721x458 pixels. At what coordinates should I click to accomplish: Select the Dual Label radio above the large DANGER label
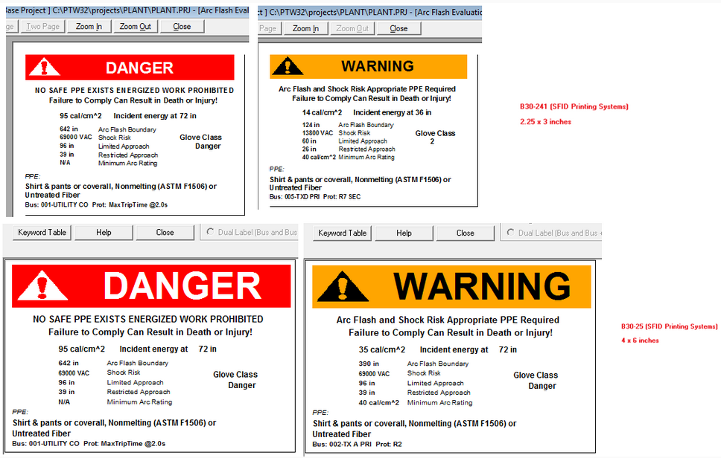tap(211, 233)
